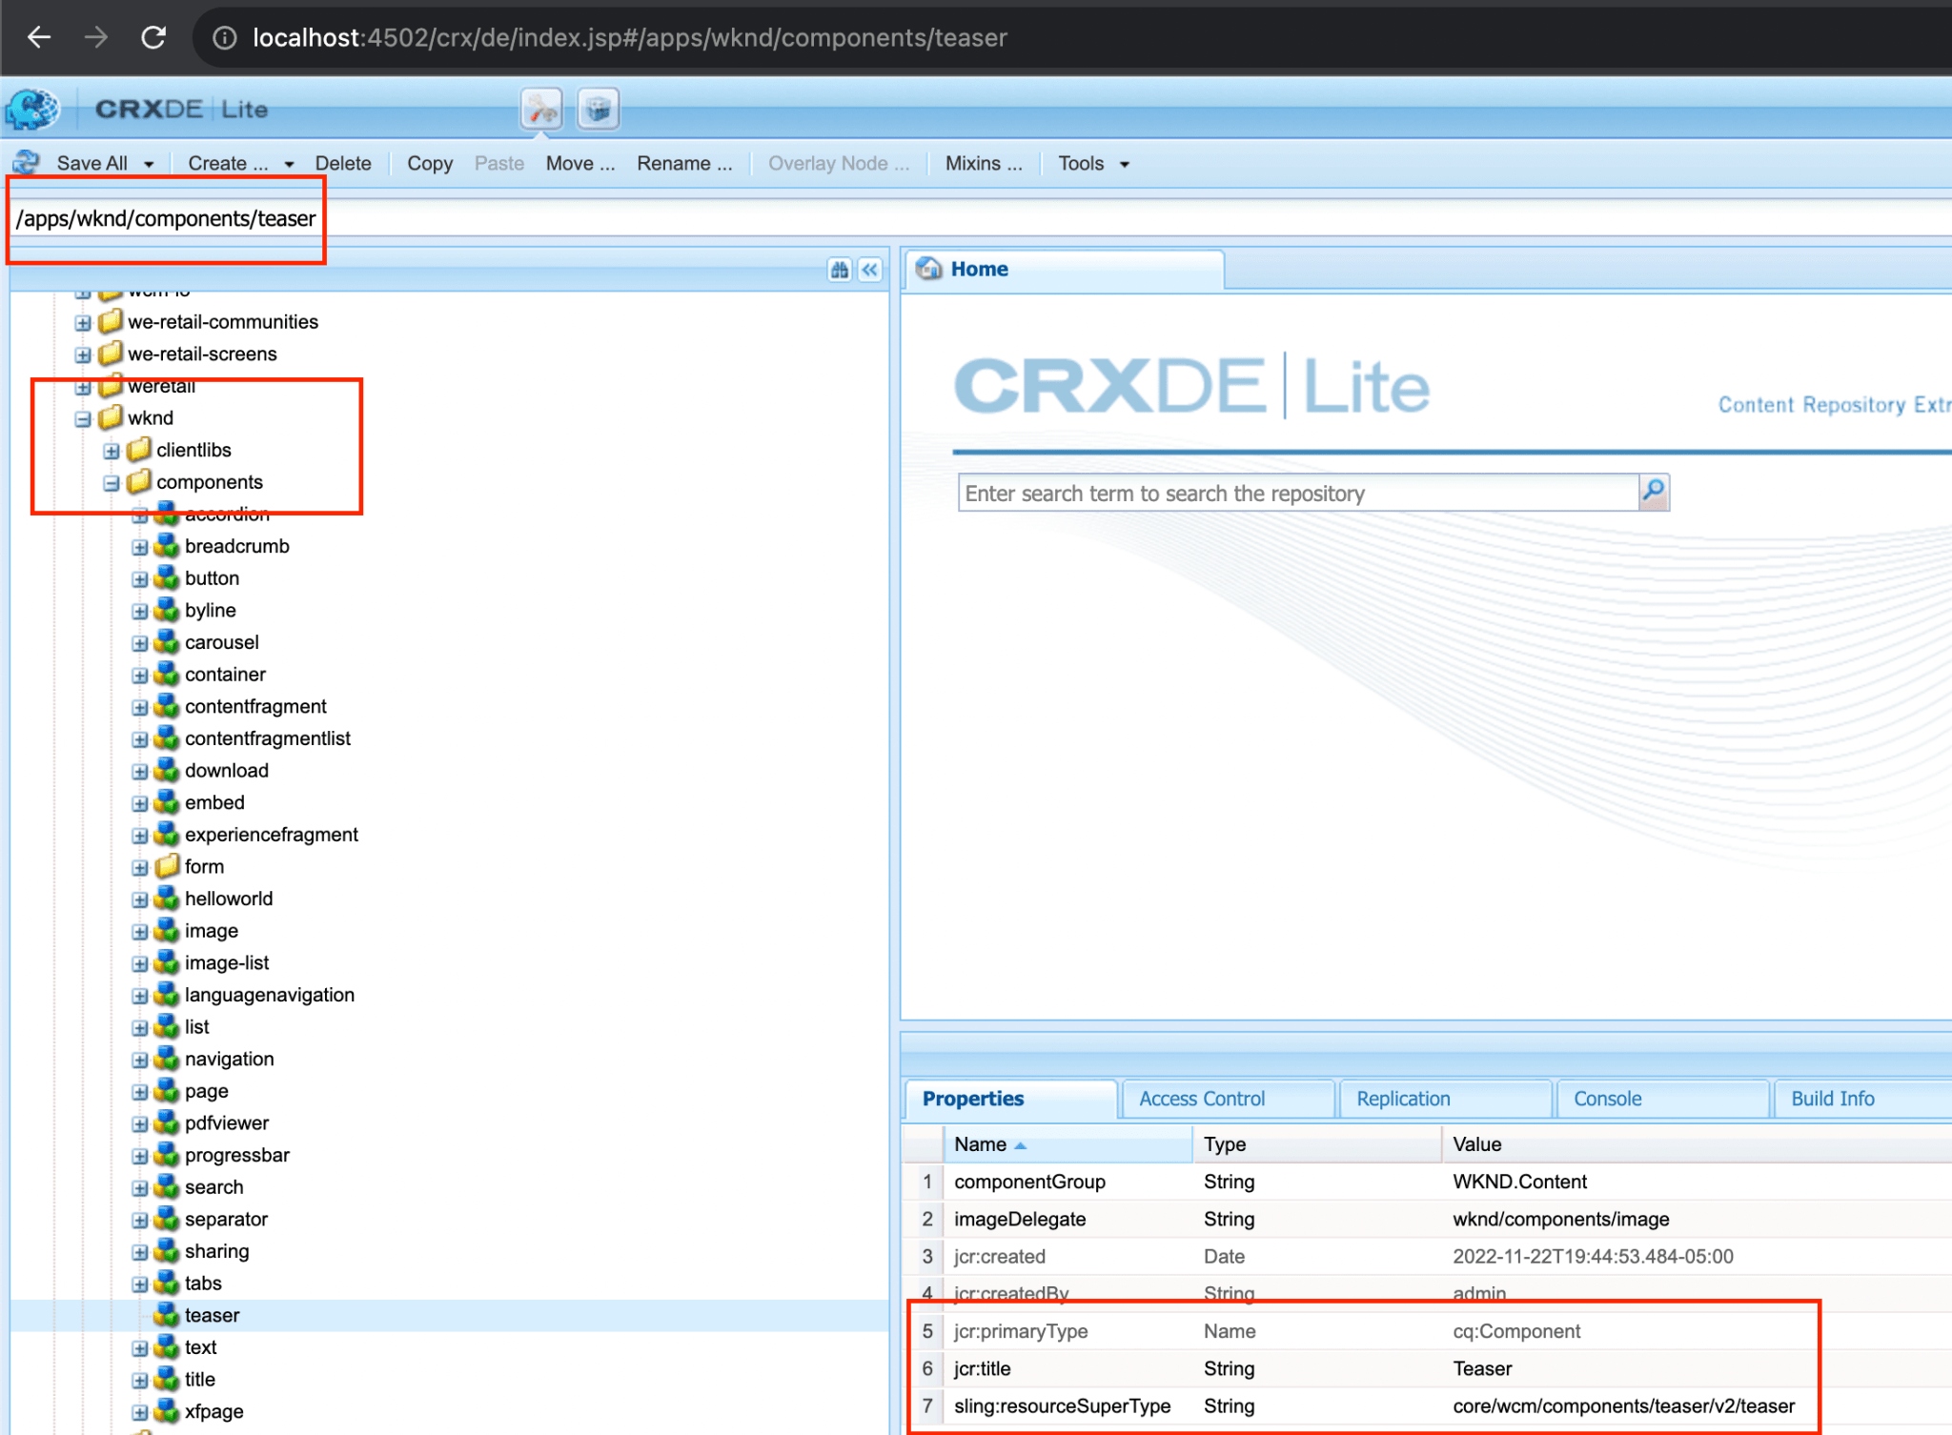Click the path field showing /apps/wknd/components/teaser
The height and width of the screenshot is (1435, 1952).
click(166, 218)
